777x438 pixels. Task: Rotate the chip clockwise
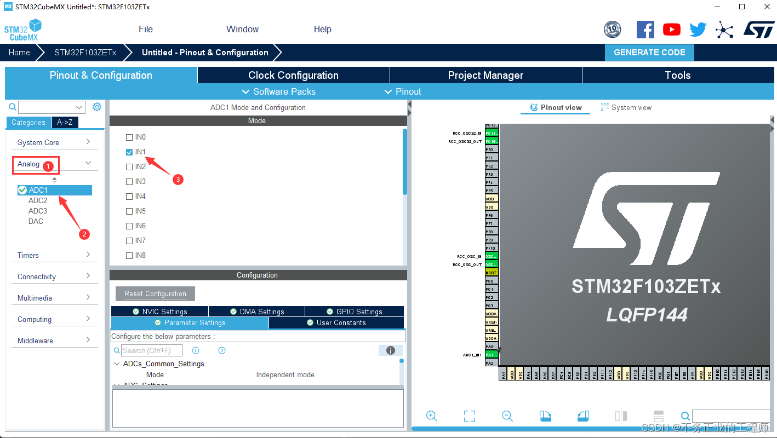point(545,416)
